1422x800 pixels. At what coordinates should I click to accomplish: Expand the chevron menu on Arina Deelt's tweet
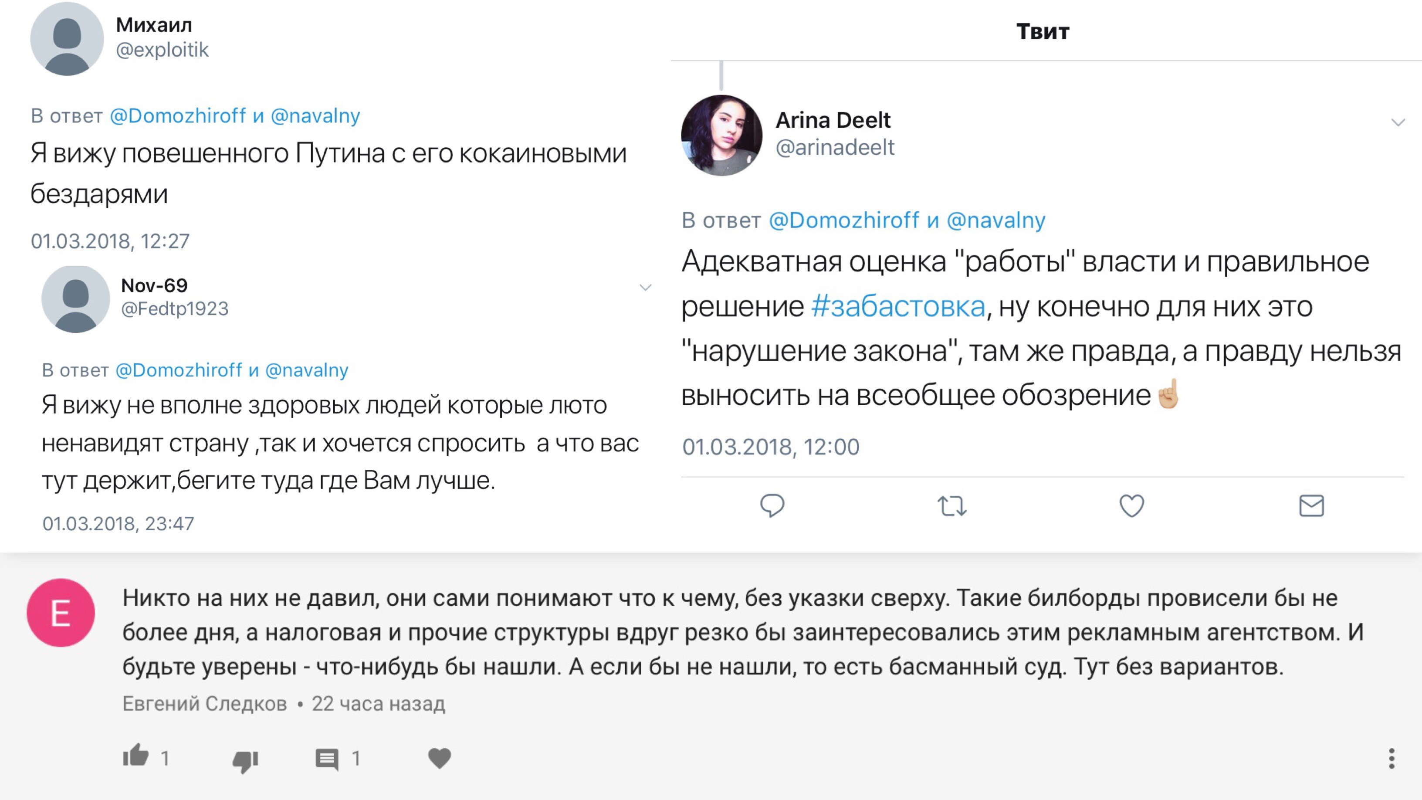(x=1398, y=122)
